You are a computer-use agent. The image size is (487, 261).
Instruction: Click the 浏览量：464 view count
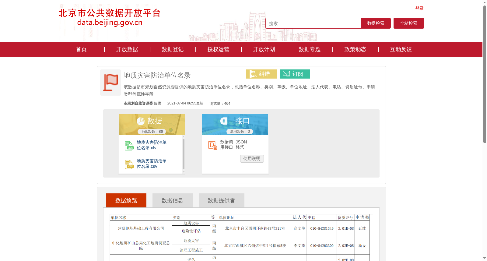click(x=220, y=104)
